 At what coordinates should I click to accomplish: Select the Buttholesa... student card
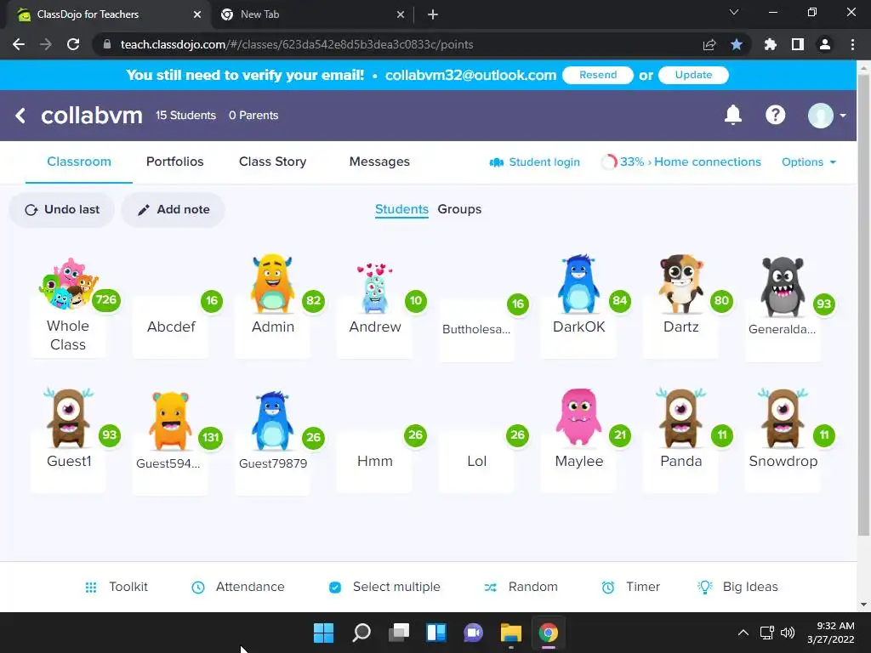coord(476,329)
